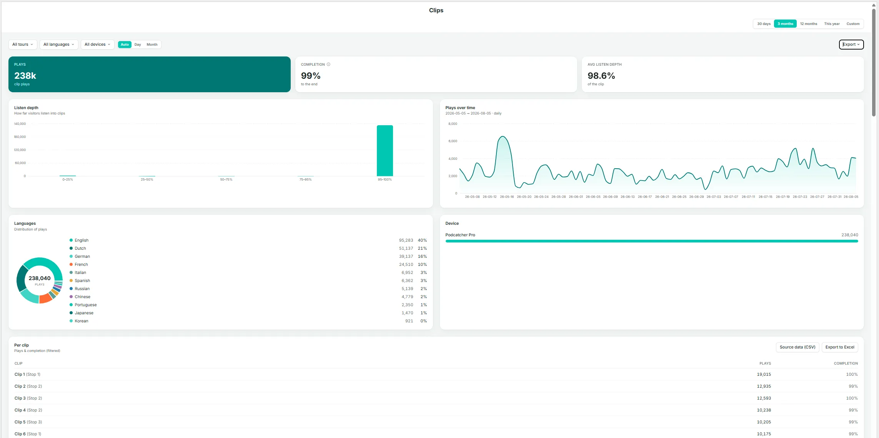Click the 'Clip 4 (Stop 2)' row
The width and height of the screenshot is (879, 438).
(436, 410)
